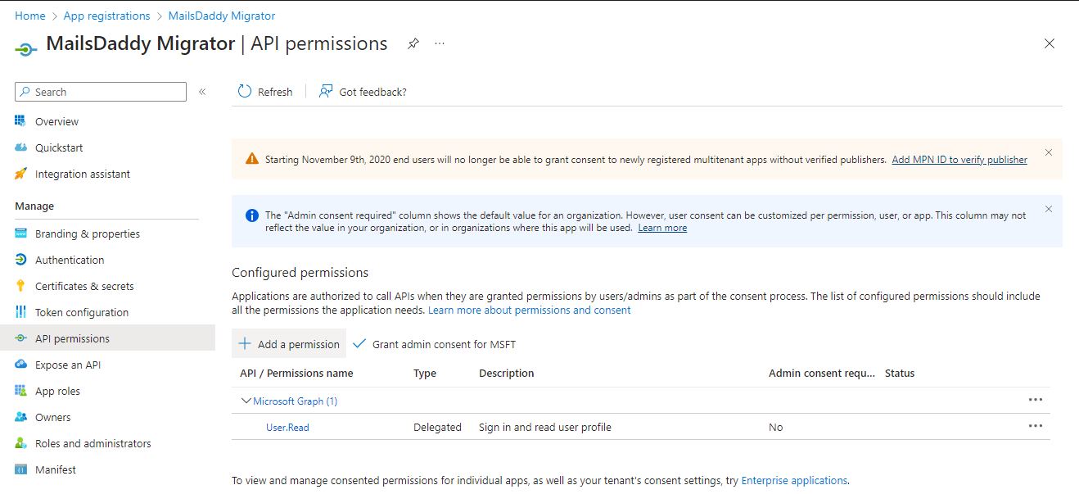Open the Enterprise applications link

pyautogui.click(x=794, y=481)
